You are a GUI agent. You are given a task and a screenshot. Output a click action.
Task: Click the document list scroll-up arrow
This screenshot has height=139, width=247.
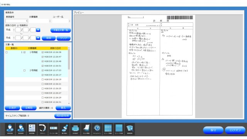coord(69,48)
